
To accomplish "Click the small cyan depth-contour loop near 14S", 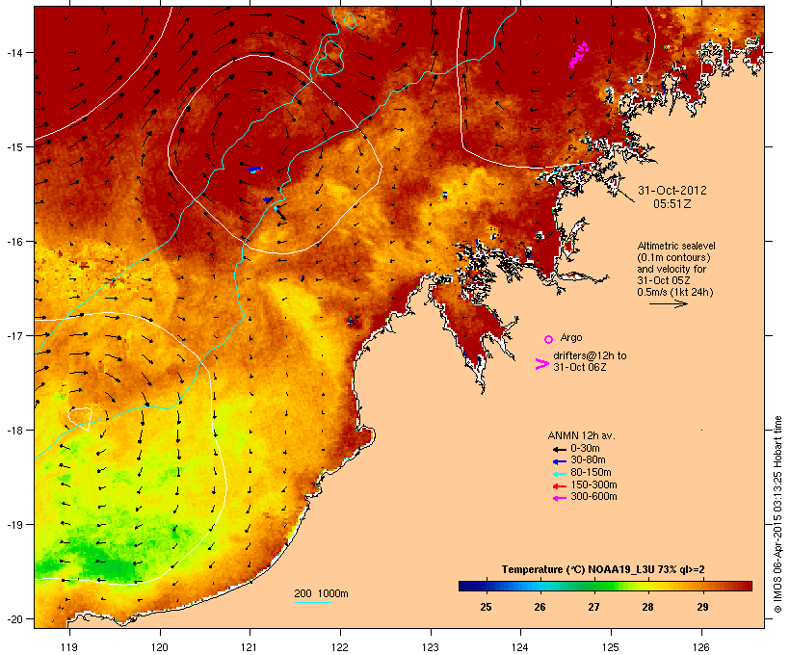I will click(330, 58).
